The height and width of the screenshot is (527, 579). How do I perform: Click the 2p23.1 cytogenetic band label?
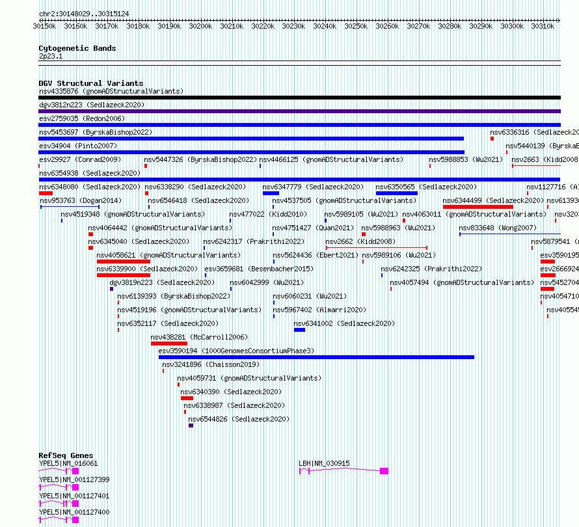tap(51, 57)
